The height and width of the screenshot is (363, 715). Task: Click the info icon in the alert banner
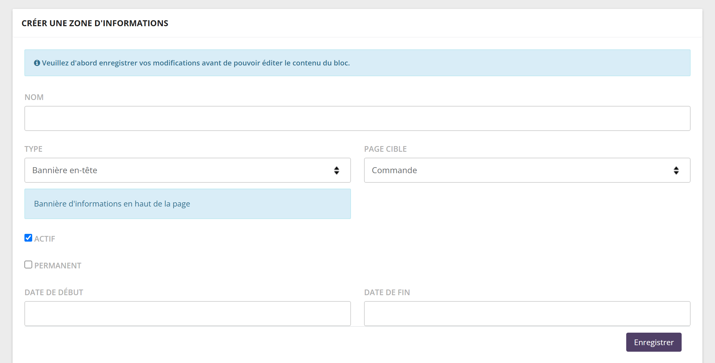pyautogui.click(x=37, y=63)
